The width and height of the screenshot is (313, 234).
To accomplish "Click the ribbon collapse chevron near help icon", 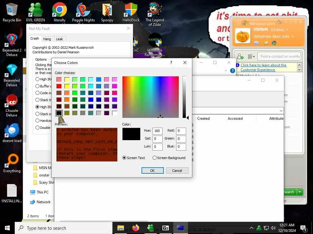I will coord(226,71).
